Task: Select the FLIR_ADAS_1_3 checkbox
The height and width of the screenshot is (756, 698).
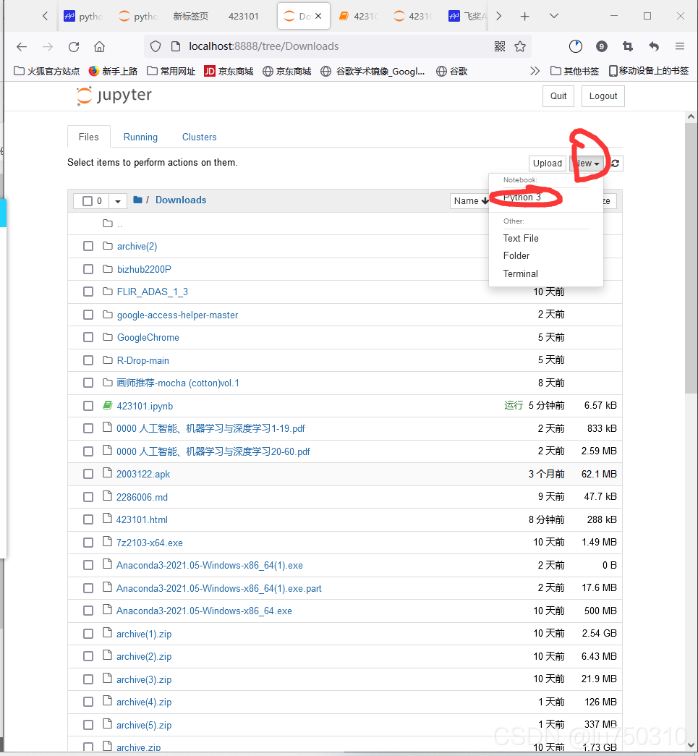Action: click(x=88, y=292)
